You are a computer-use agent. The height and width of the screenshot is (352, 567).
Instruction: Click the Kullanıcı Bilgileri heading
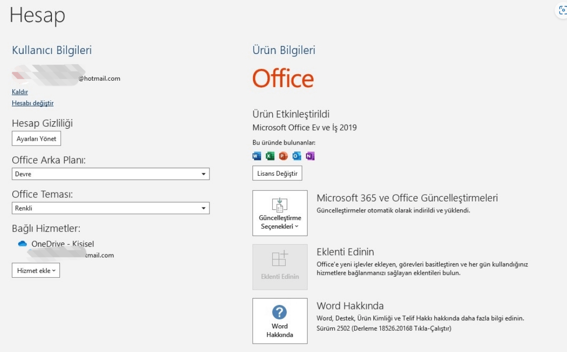tap(52, 50)
